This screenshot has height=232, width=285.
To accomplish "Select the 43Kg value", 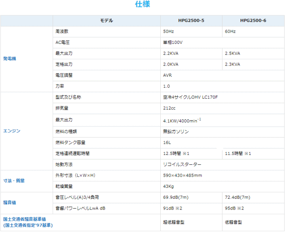I will 169,186.
